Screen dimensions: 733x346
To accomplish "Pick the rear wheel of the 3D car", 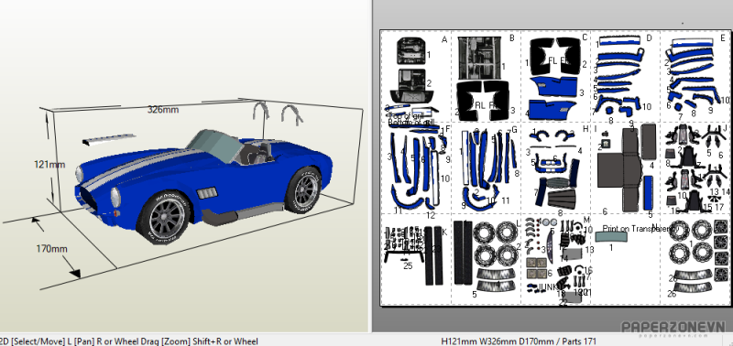I will [x=303, y=190].
